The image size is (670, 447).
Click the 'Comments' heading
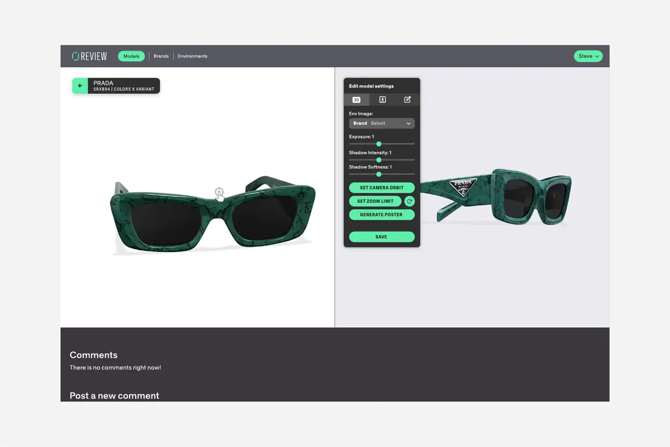pos(94,355)
